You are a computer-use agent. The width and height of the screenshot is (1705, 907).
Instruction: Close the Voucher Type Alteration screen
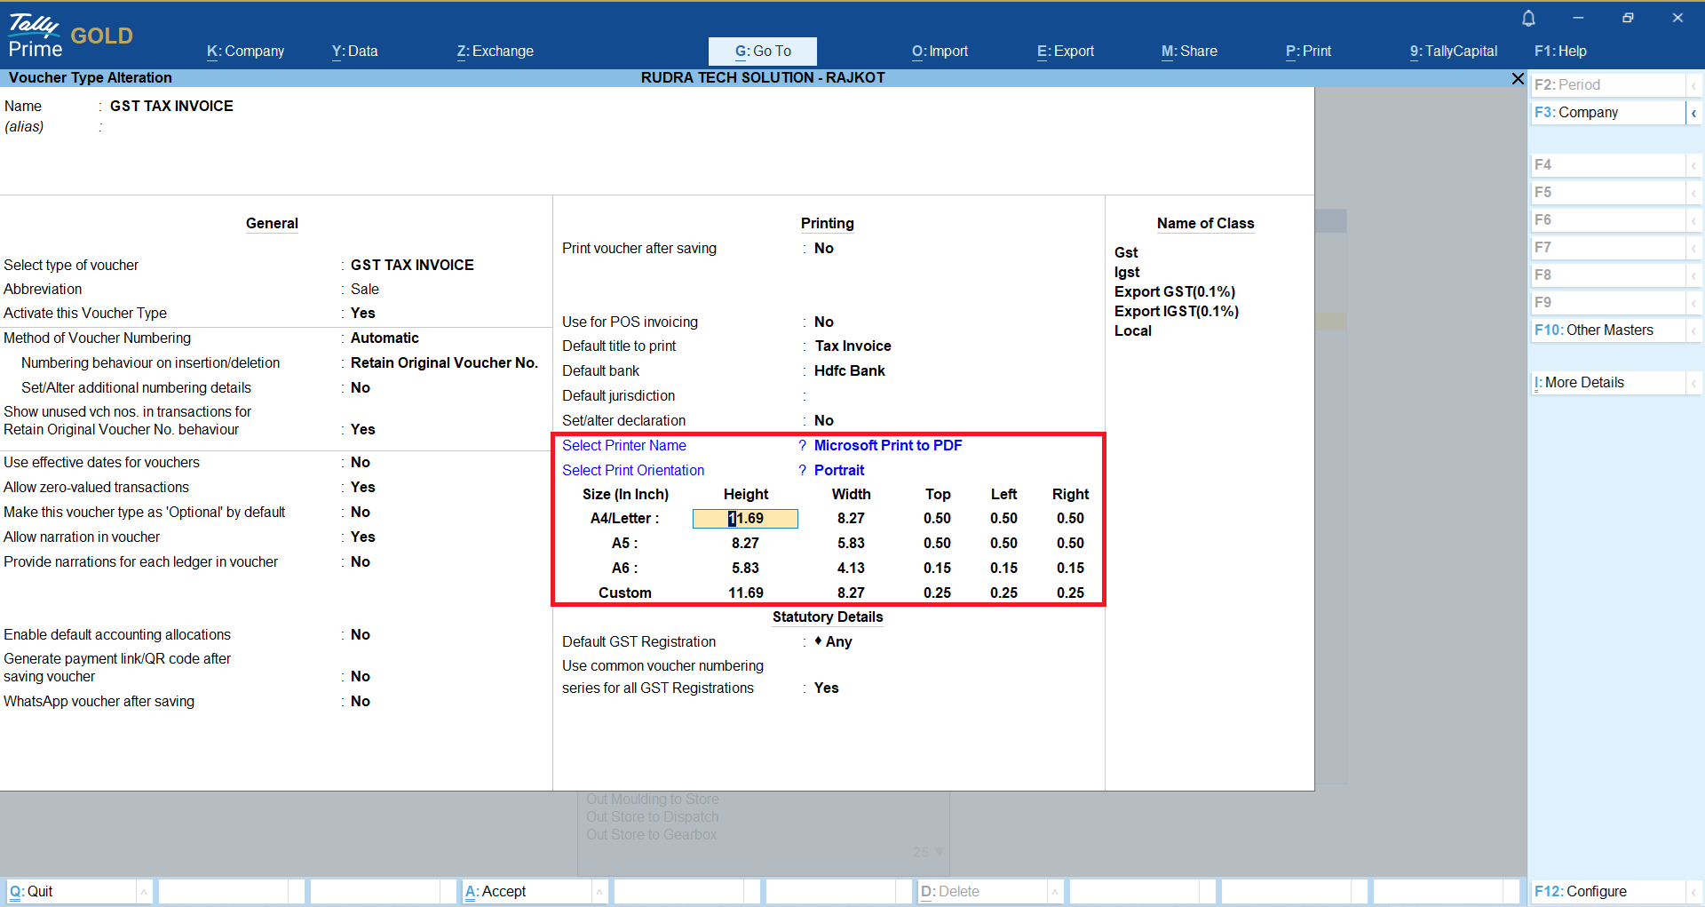[x=1518, y=78]
